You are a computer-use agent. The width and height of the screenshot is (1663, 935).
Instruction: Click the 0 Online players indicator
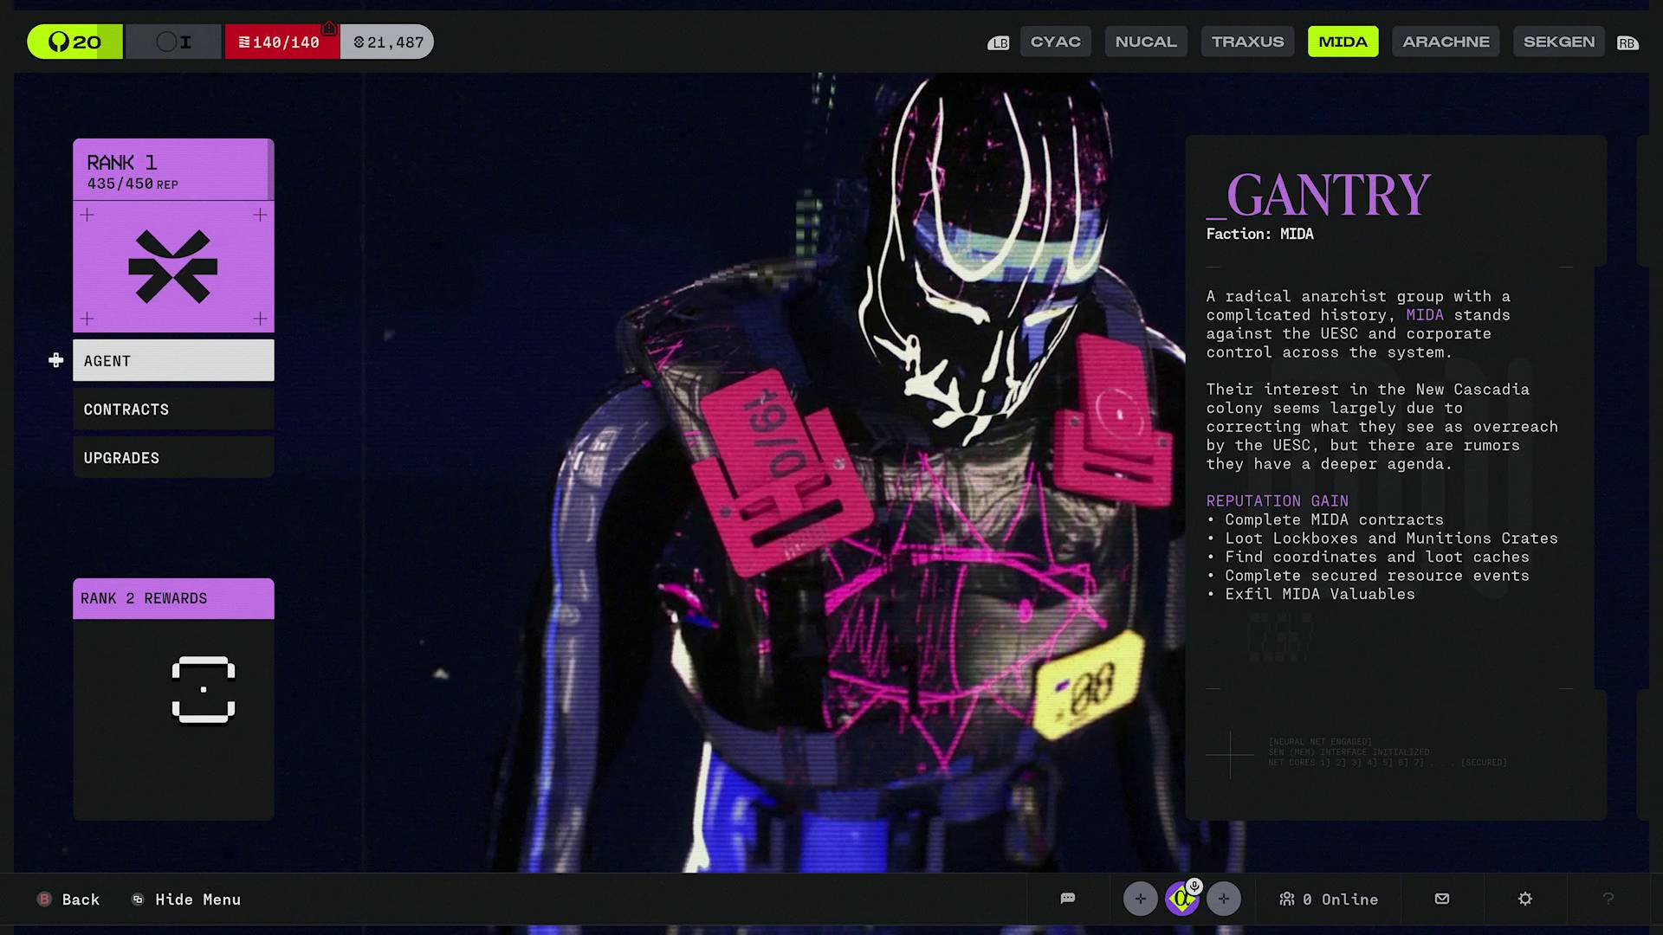(1329, 899)
